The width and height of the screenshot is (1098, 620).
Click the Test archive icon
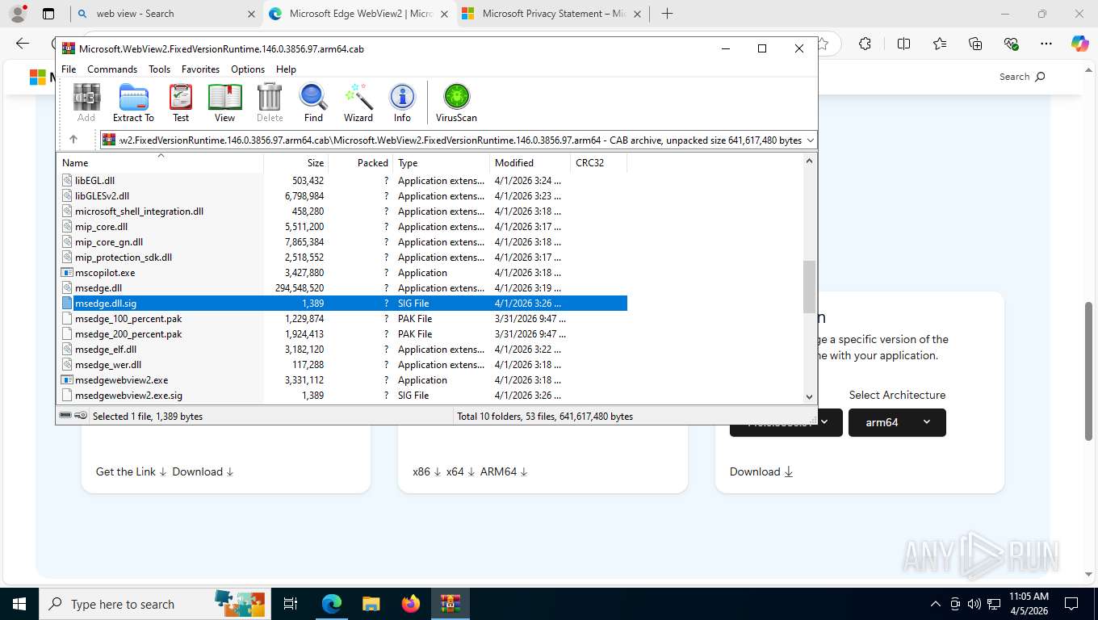tap(181, 103)
